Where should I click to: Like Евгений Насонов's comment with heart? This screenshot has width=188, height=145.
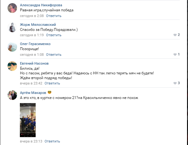(175, 83)
